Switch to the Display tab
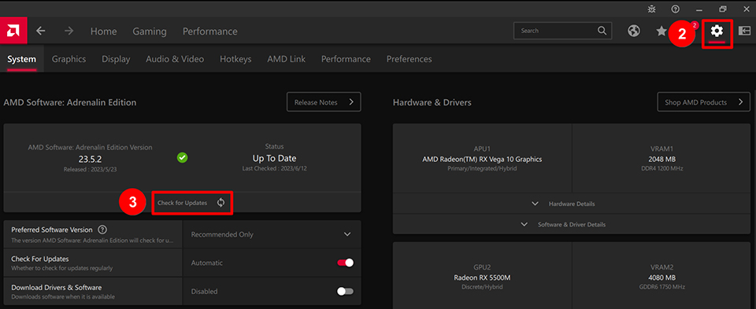Viewport: 756px width, 309px height. pyautogui.click(x=116, y=59)
